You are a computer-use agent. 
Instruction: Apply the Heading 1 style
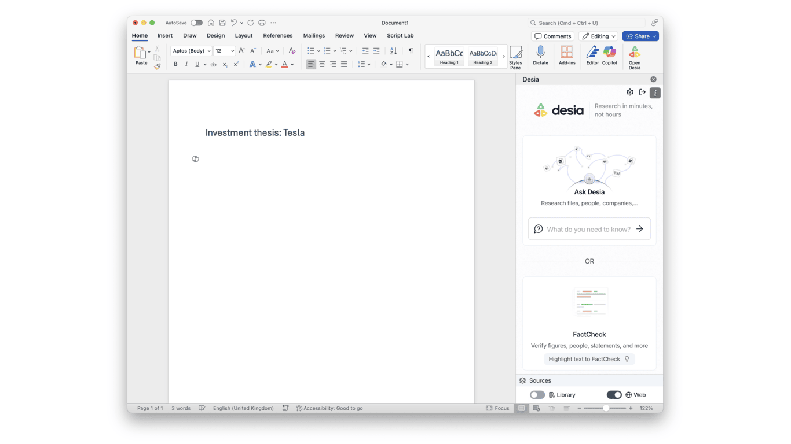[449, 56]
